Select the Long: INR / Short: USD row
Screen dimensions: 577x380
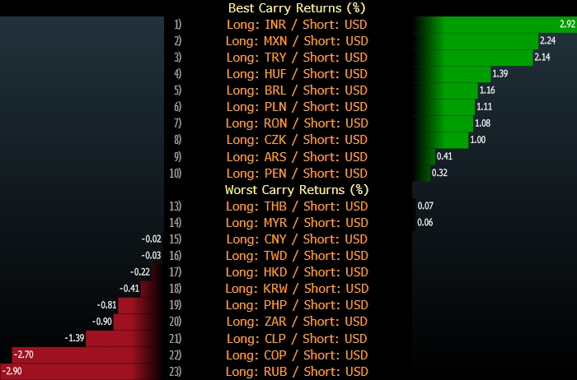(297, 24)
